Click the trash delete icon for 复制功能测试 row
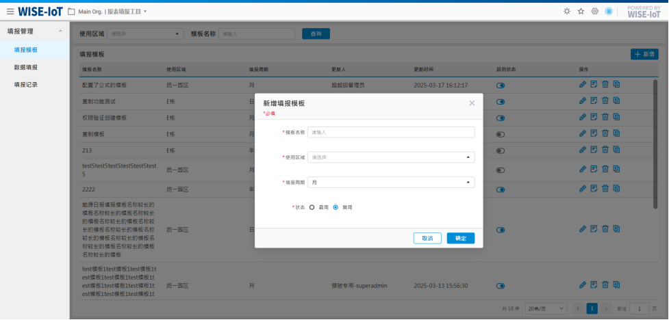Screen dimensions: 669x320 coord(605,101)
